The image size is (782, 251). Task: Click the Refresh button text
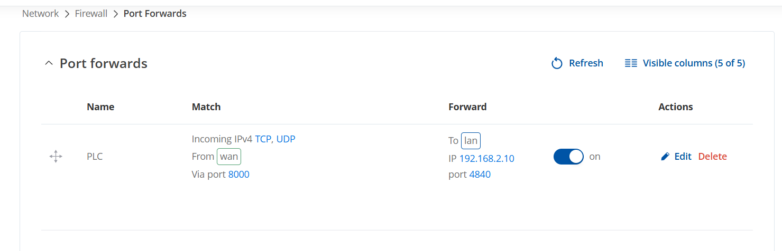(586, 63)
